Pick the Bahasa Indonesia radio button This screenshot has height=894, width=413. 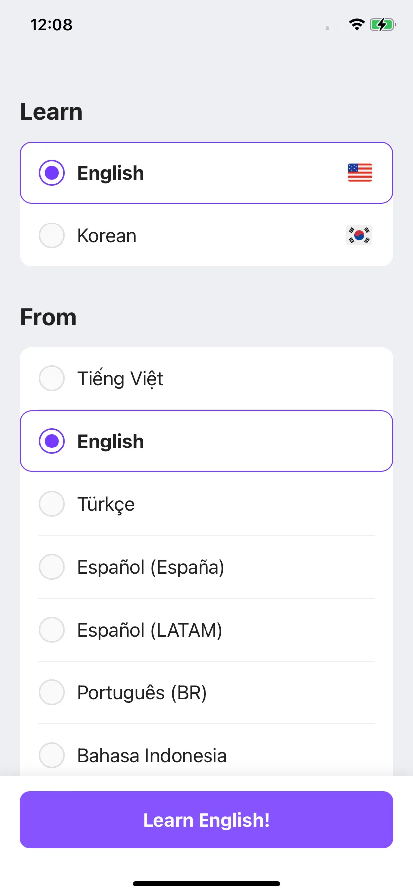[52, 755]
